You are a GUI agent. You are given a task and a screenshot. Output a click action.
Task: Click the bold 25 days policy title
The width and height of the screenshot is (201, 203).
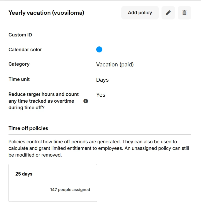coord(24,174)
